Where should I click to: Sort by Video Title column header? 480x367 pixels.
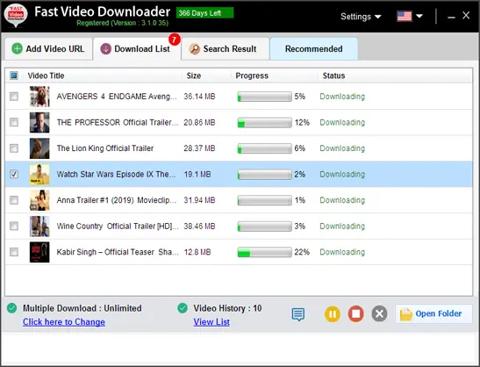tap(46, 76)
